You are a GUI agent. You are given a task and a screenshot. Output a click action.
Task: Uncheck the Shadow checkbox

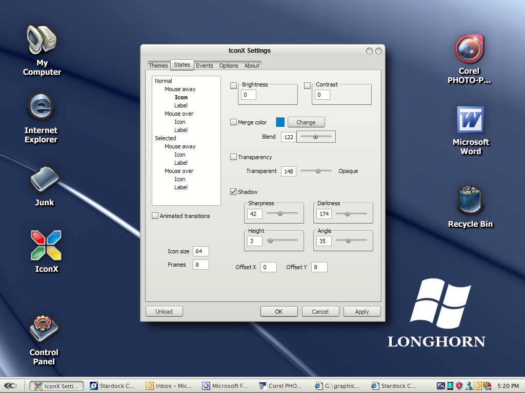click(233, 191)
